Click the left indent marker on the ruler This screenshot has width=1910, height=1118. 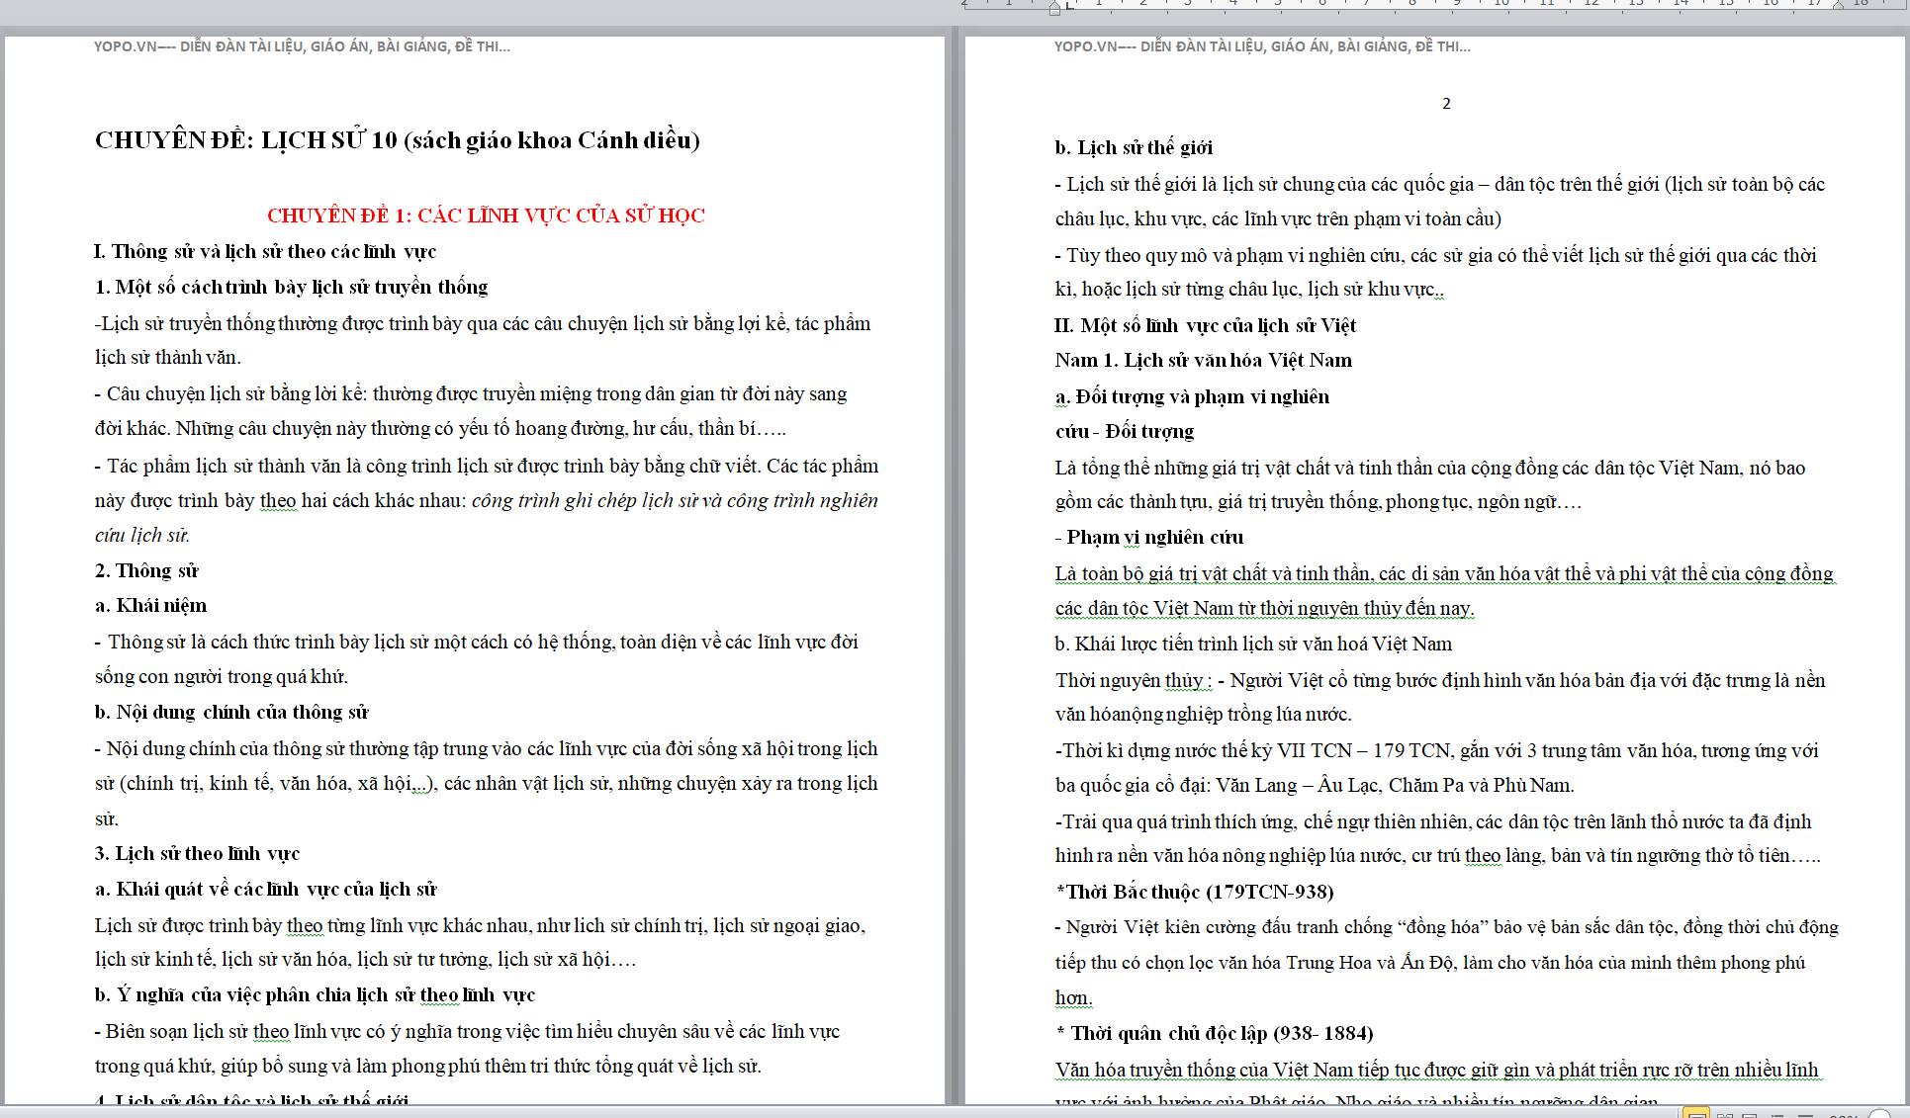(x=1054, y=8)
